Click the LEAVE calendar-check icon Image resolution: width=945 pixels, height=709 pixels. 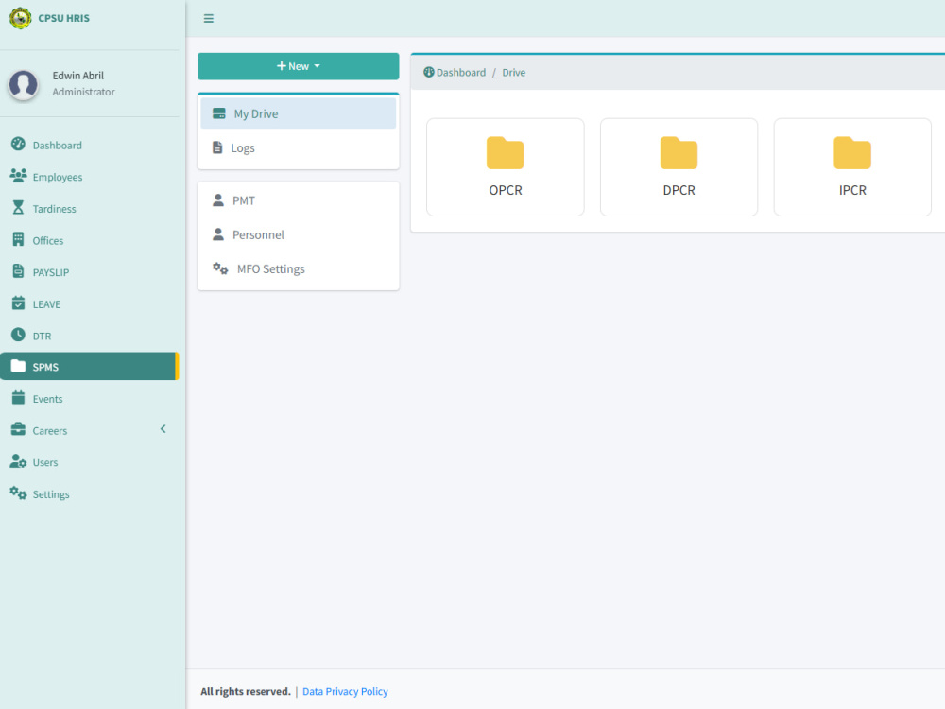coord(18,303)
